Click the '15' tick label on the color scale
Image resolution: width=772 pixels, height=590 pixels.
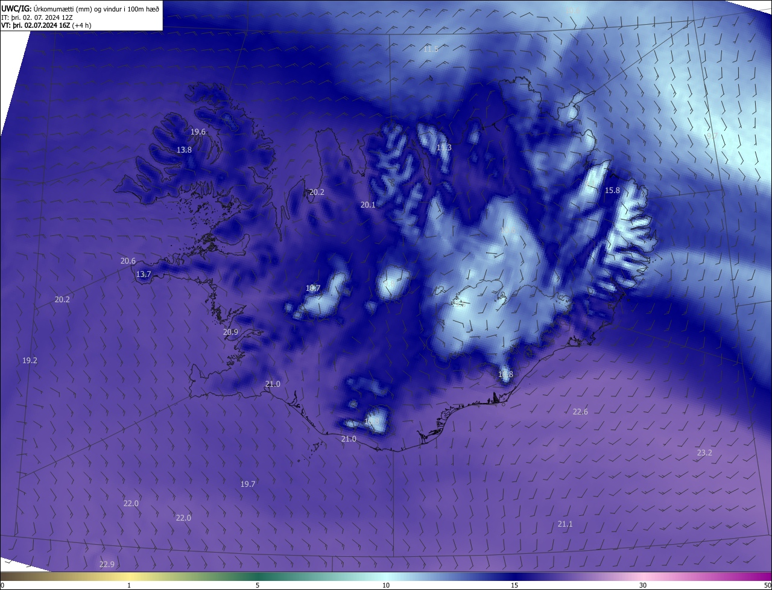[x=514, y=585]
